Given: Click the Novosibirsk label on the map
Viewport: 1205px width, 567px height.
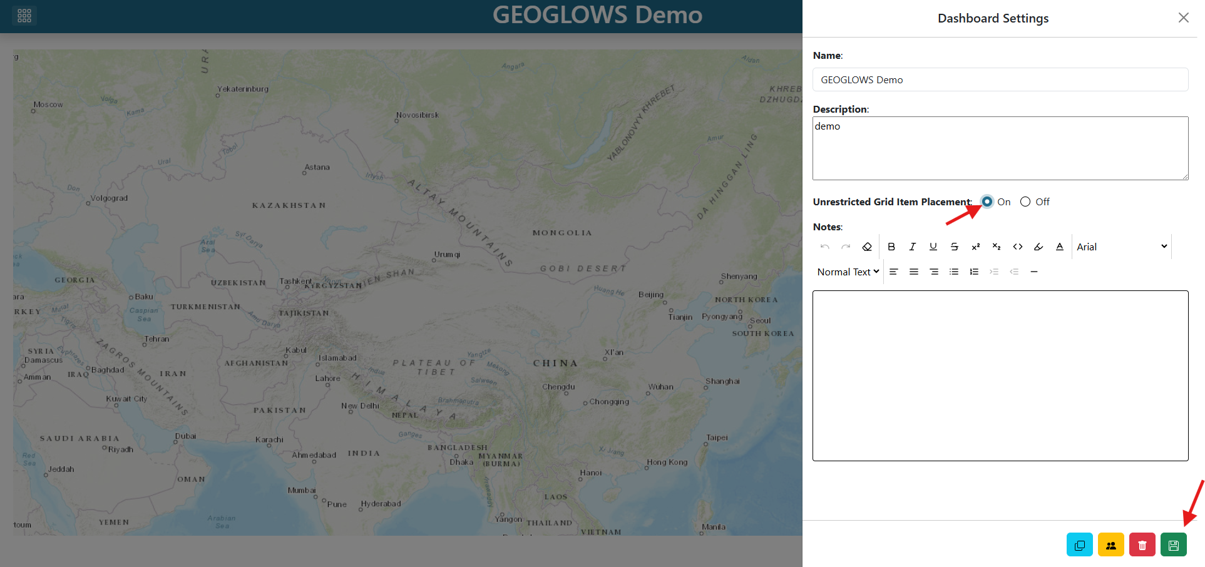Looking at the screenshot, I should (x=418, y=115).
